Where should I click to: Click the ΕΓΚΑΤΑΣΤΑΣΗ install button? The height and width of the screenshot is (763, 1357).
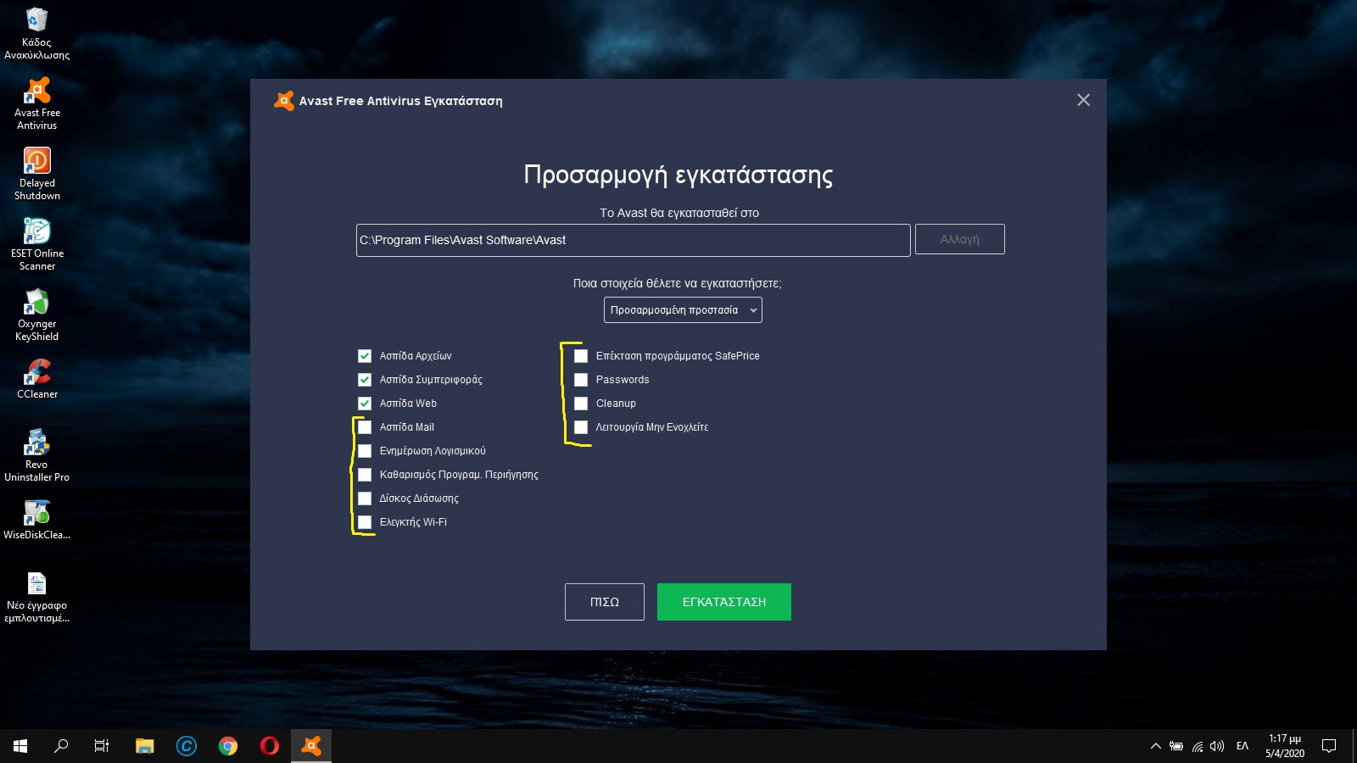tap(724, 602)
